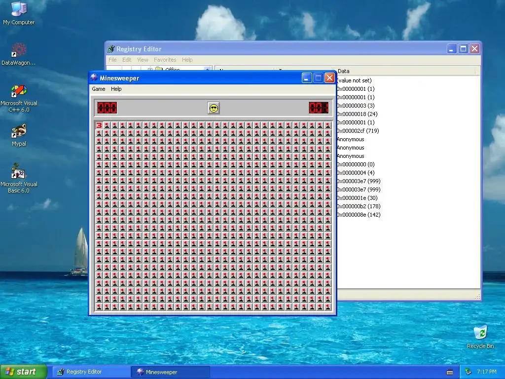Select the "0x0000008e (142)" data value

click(x=359, y=215)
